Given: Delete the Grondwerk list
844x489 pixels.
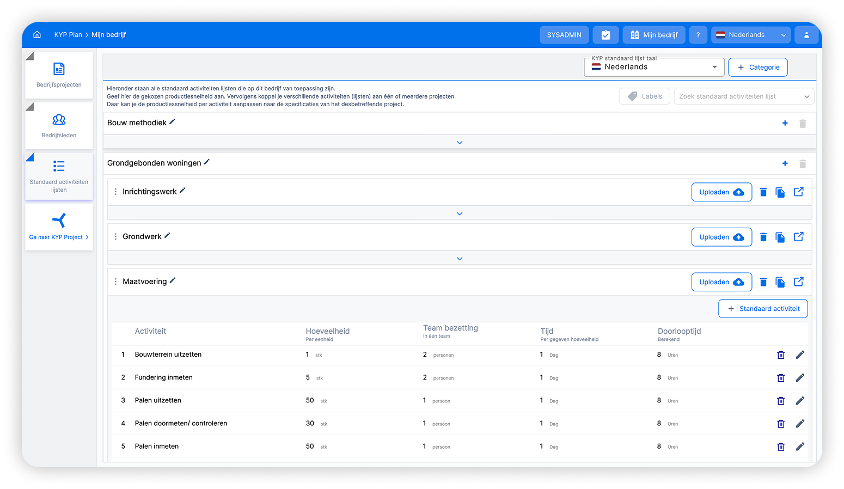Looking at the screenshot, I should (x=763, y=237).
